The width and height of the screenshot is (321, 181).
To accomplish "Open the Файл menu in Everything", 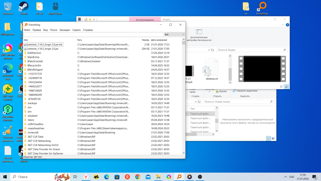I will tap(27, 30).
